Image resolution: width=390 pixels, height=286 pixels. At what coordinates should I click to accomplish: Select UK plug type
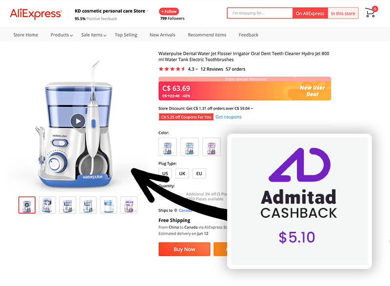click(x=182, y=173)
